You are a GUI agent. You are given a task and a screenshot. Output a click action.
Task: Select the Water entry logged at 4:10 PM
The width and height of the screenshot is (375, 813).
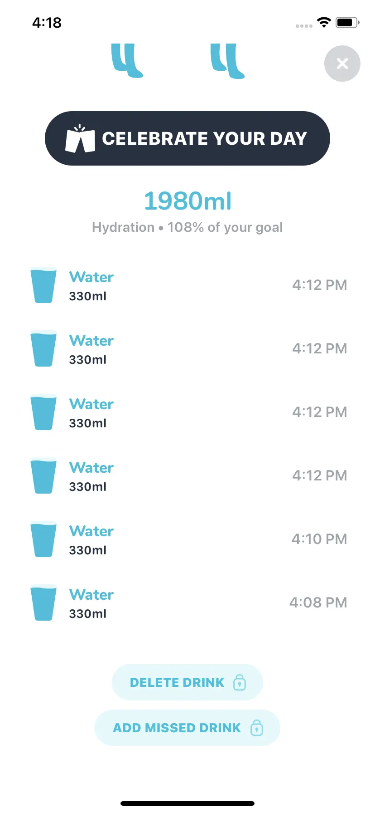tap(187, 539)
